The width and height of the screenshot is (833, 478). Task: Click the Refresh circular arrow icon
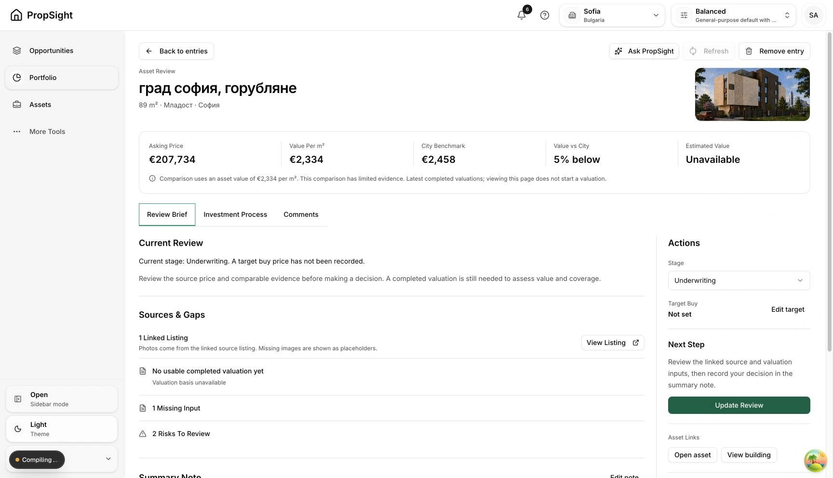tap(693, 51)
